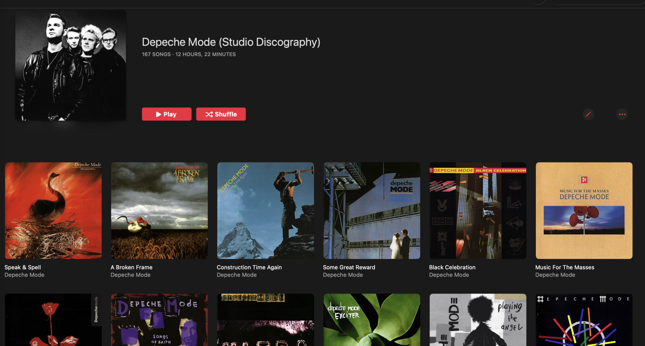
Task: Go to artist Depeche Mode under A Broken Frame
Action: pyautogui.click(x=131, y=275)
